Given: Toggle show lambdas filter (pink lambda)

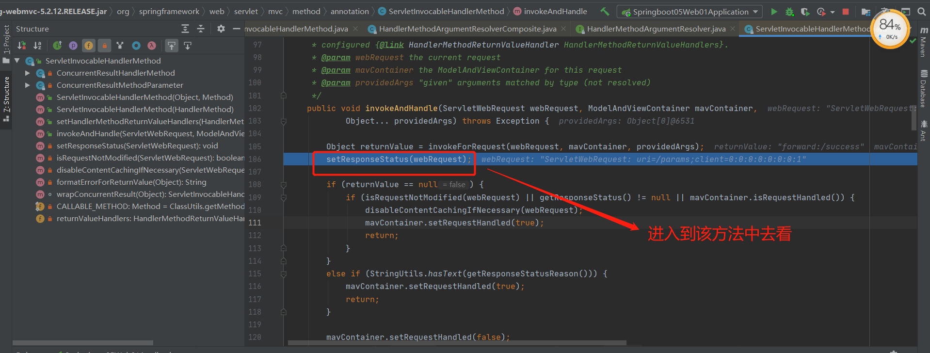Looking at the screenshot, I should coord(152,46).
